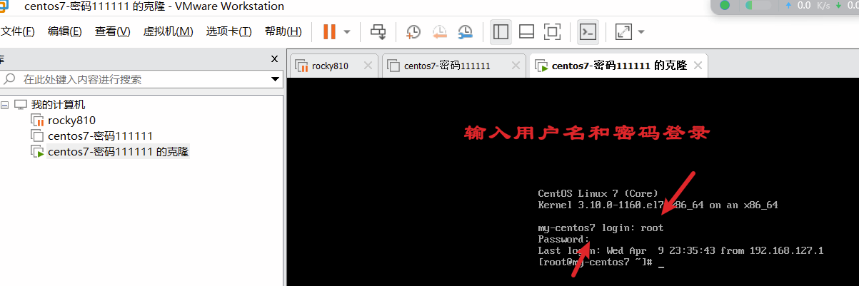
Task: Click the 'my-centos7 login: root' line
Action: 601,228
